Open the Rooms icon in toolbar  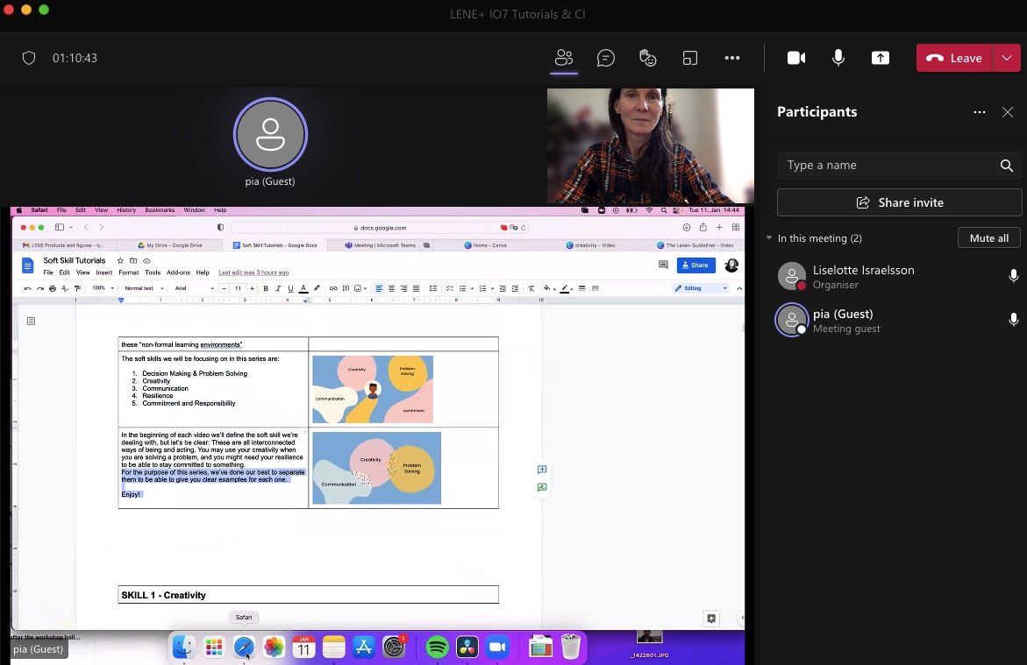tap(690, 58)
